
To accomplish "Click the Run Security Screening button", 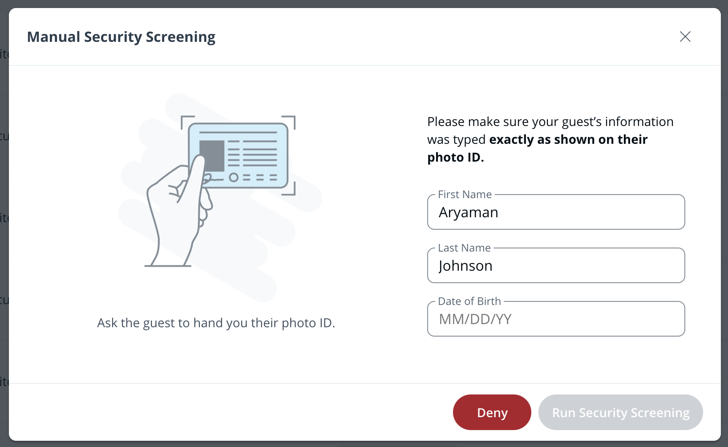I will [620, 412].
